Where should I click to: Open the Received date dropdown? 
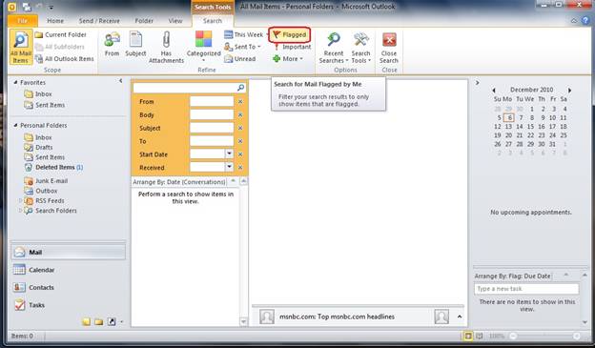(x=229, y=167)
